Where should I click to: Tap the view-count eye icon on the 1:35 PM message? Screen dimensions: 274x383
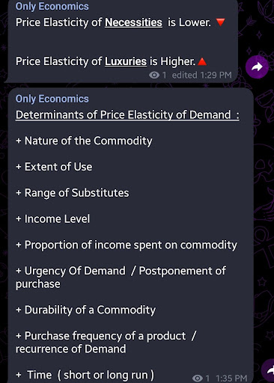click(x=198, y=379)
